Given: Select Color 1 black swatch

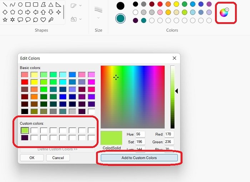Looking at the screenshot, I should tap(120, 6).
